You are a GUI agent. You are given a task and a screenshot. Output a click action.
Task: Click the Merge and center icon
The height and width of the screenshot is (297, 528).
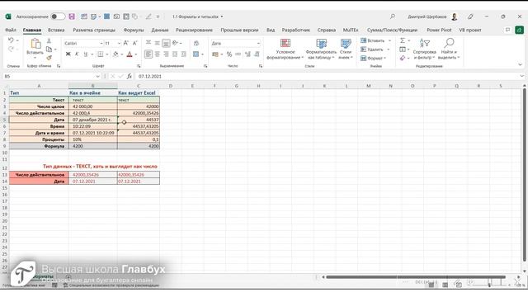196,54
